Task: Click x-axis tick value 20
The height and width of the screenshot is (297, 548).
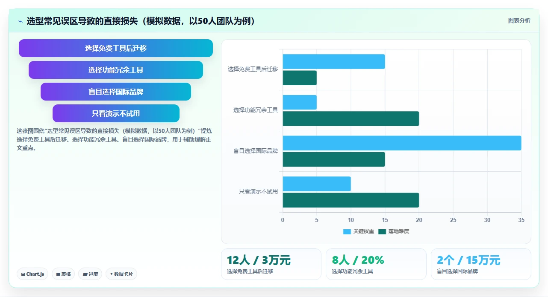Action: (419, 220)
